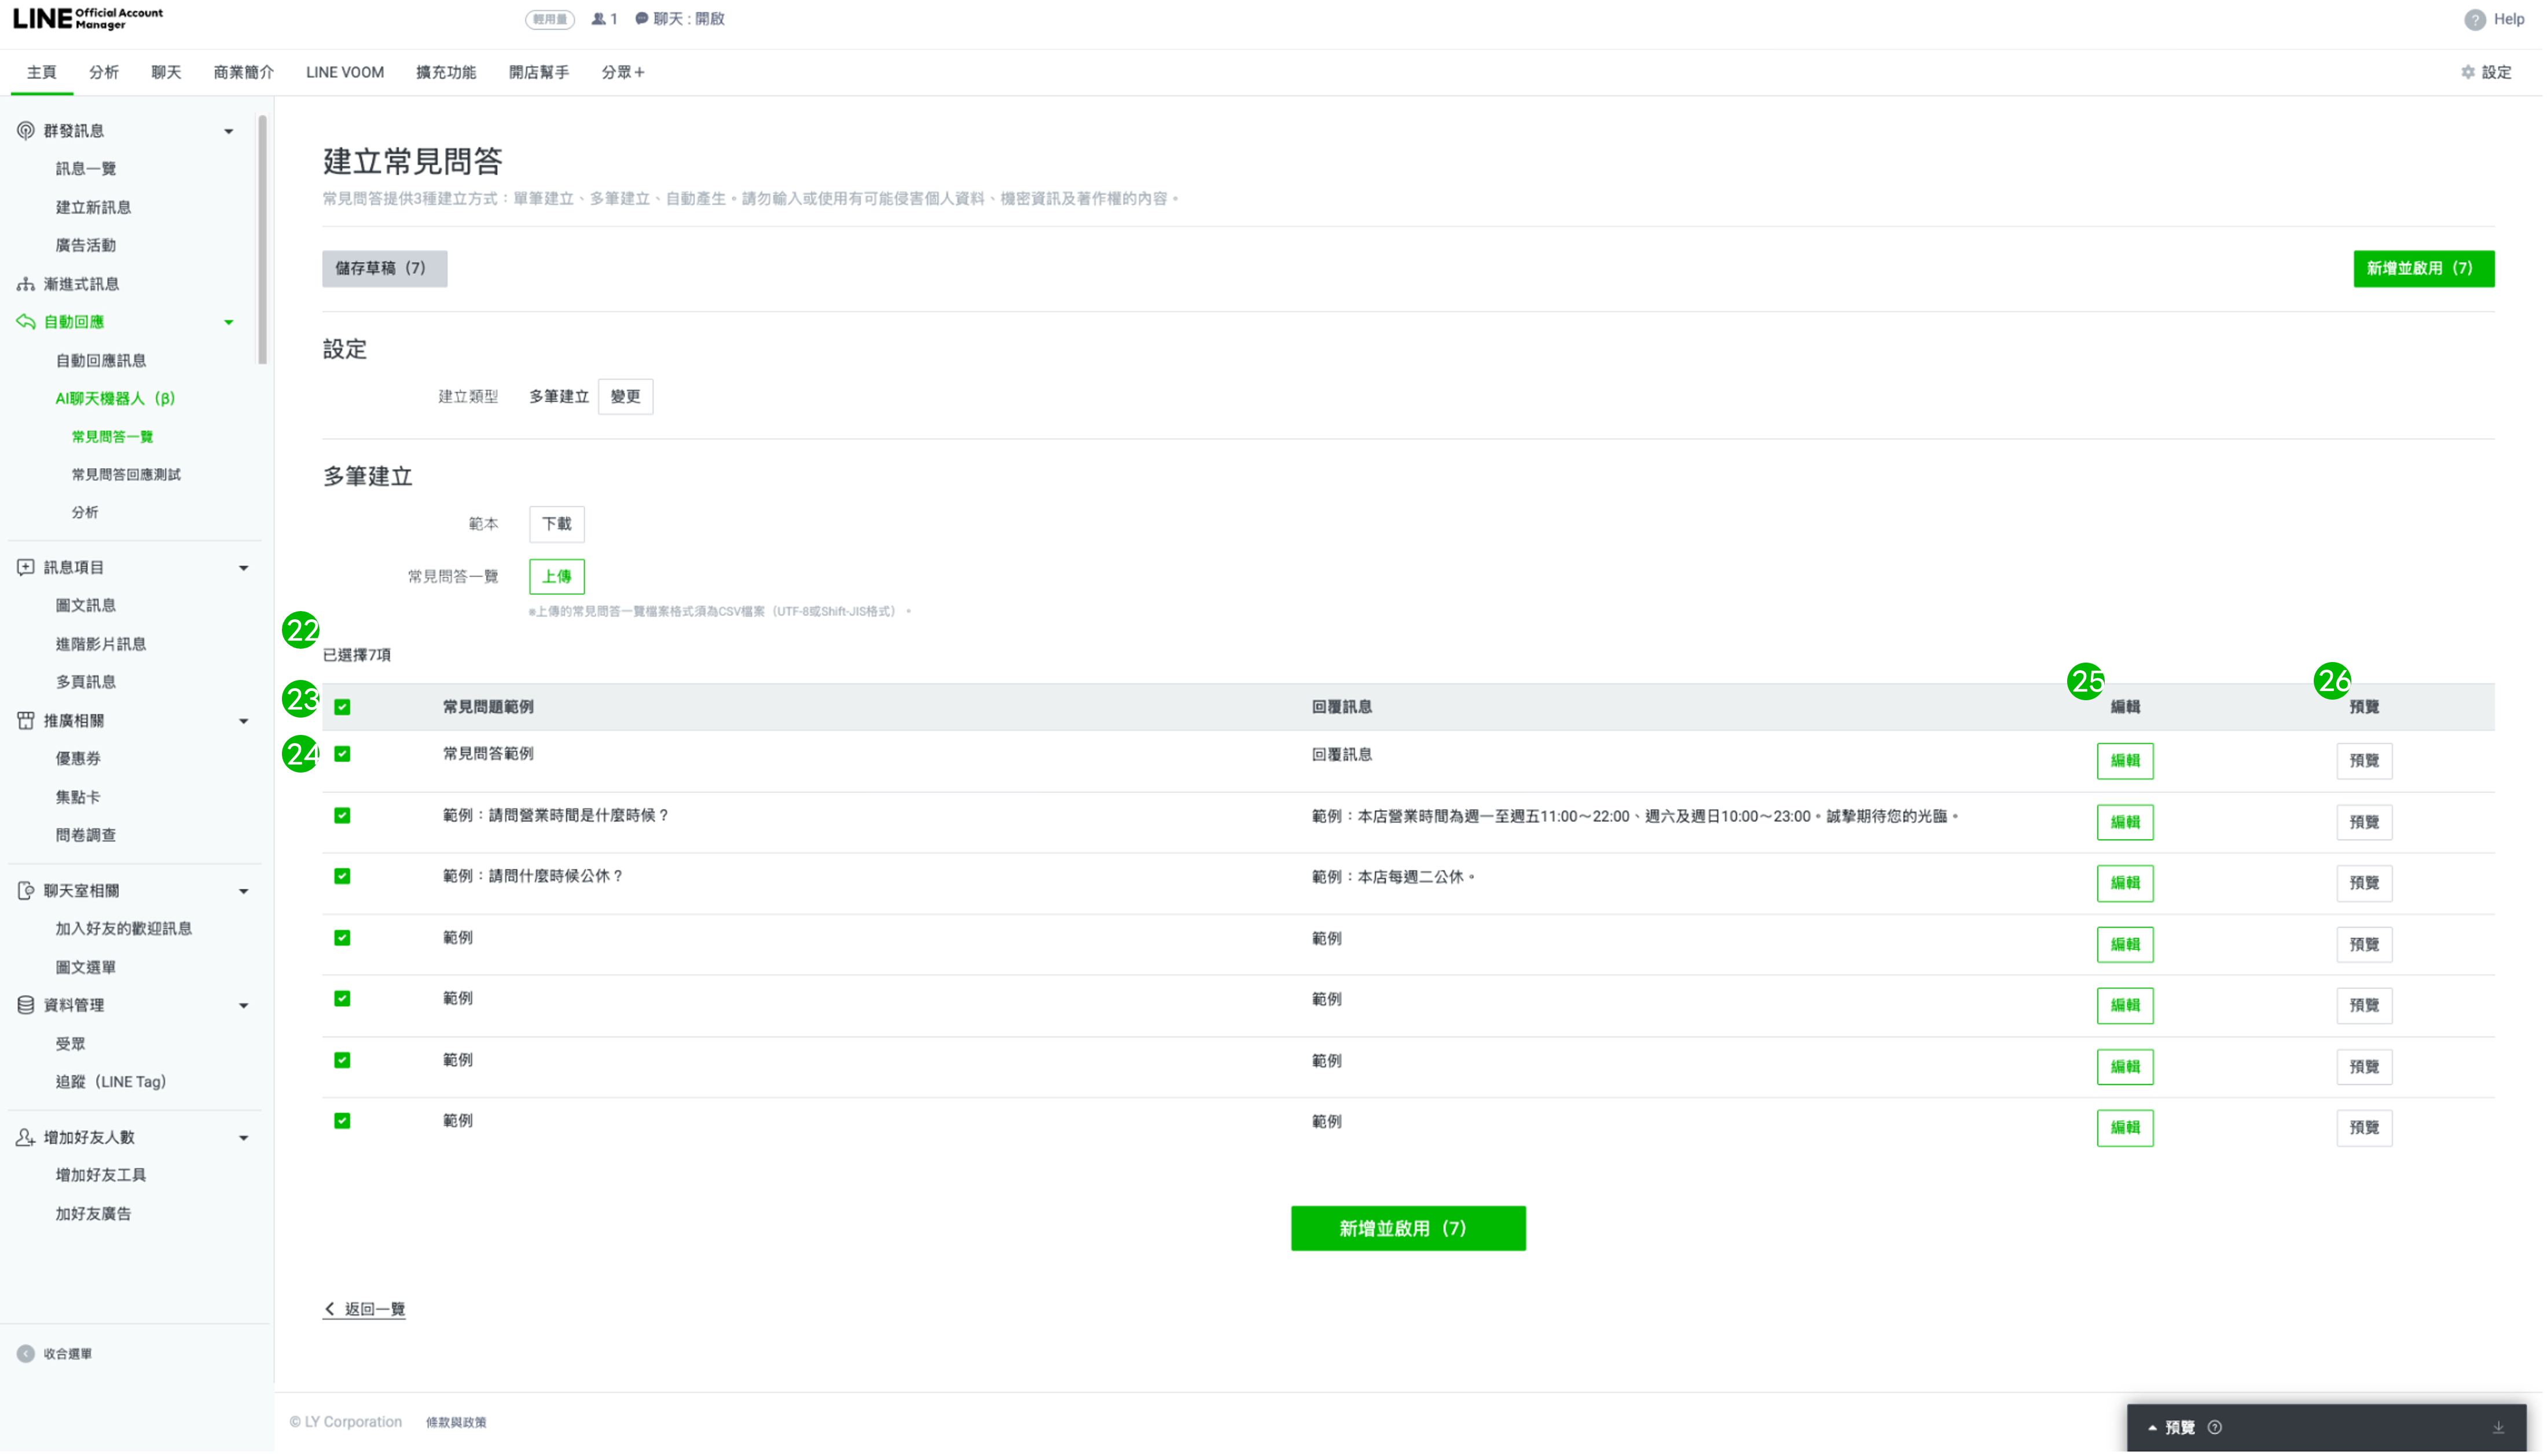
Task: Collapse the 推廣相關 sidebar section
Action: coord(244,722)
